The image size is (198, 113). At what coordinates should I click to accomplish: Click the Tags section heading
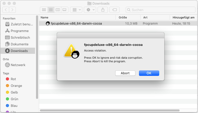pyautogui.click(x=6, y=73)
